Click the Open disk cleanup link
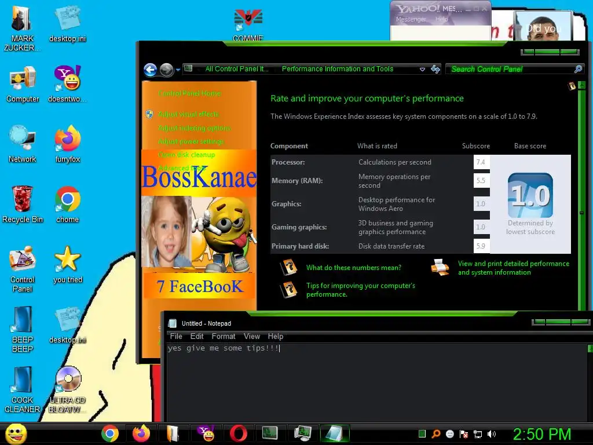This screenshot has height=445, width=593. tap(186, 154)
